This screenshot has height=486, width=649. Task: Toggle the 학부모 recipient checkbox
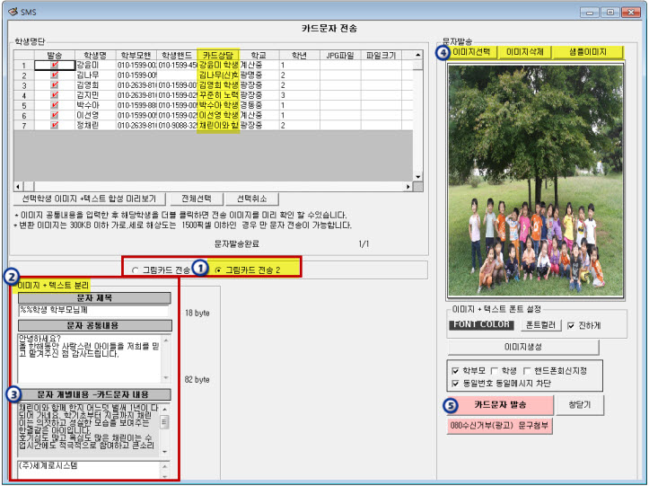pos(455,370)
